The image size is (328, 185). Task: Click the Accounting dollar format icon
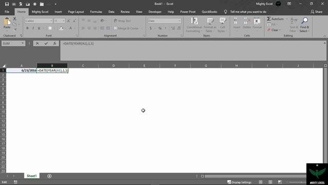[x=151, y=28]
